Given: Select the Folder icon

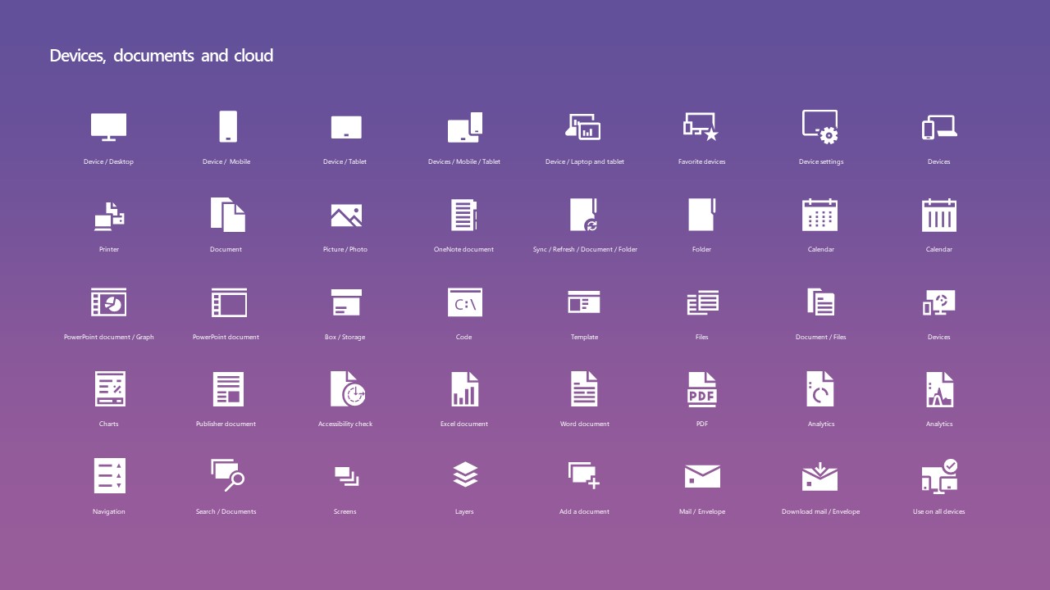Looking at the screenshot, I should tap(702, 215).
